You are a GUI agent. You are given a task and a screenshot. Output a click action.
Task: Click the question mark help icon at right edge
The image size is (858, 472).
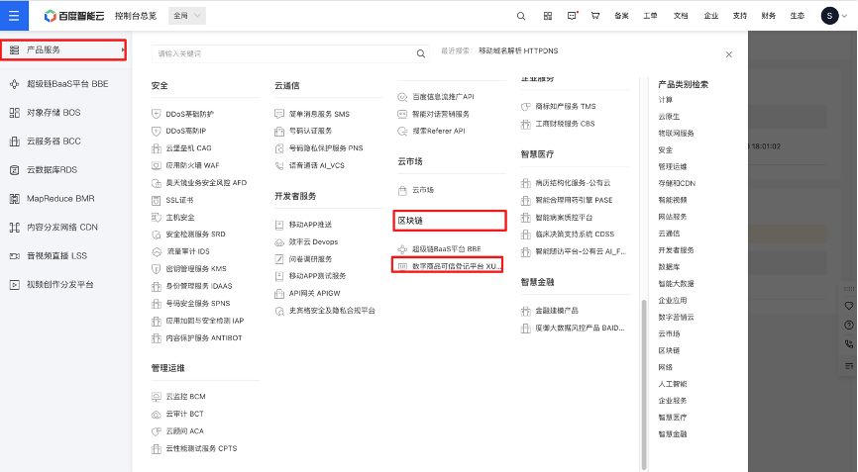coord(849,325)
